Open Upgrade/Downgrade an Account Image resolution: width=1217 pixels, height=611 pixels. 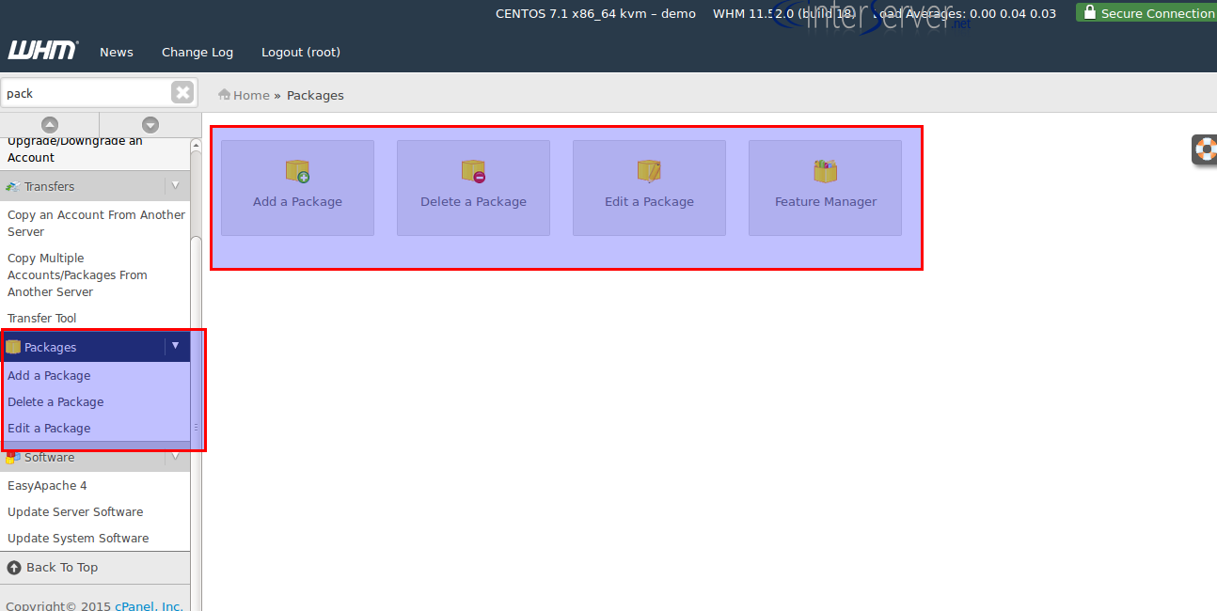coord(75,149)
